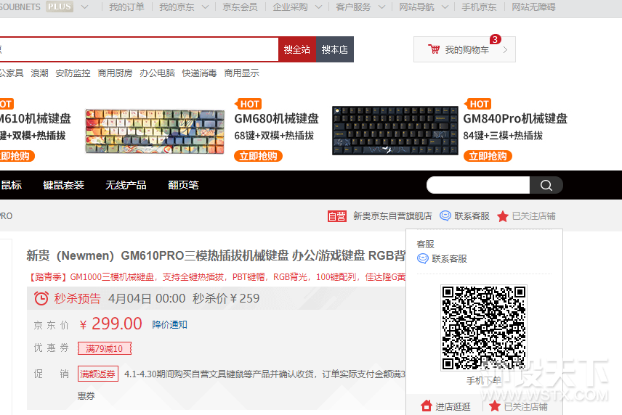622x415 pixels.
Task: Click 立即抢购 under GM680机械键盘
Action: pos(258,156)
